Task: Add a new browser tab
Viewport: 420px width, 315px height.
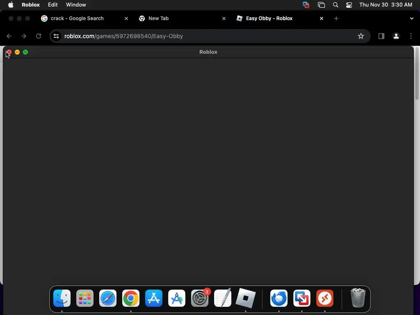Action: coord(336,18)
